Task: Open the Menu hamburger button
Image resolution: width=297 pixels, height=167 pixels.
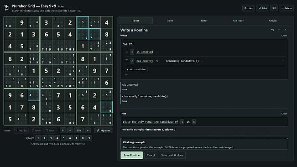Action: 287,8
